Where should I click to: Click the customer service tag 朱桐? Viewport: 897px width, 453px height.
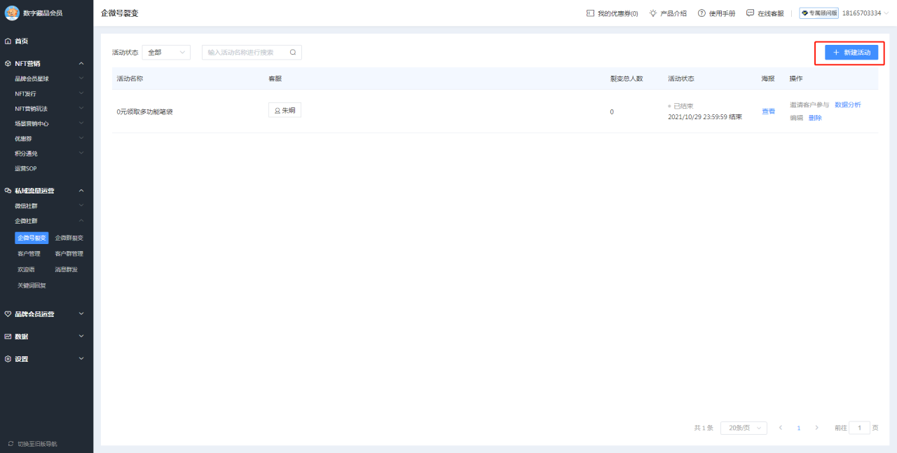click(285, 110)
